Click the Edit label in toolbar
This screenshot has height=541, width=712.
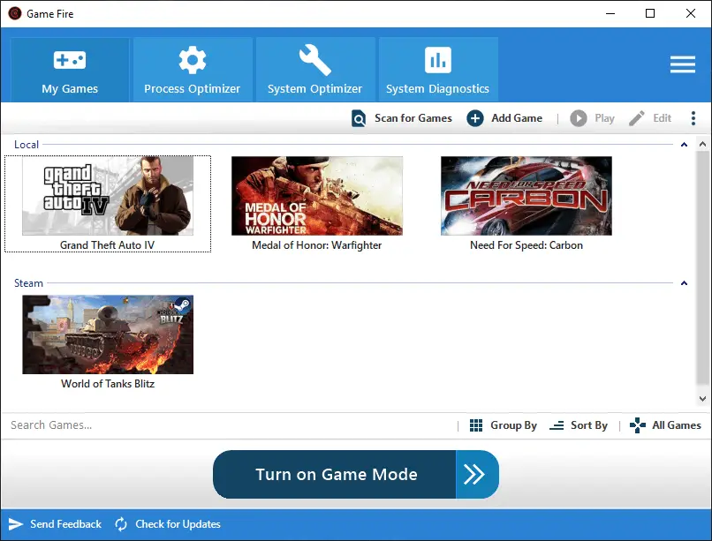[662, 118]
